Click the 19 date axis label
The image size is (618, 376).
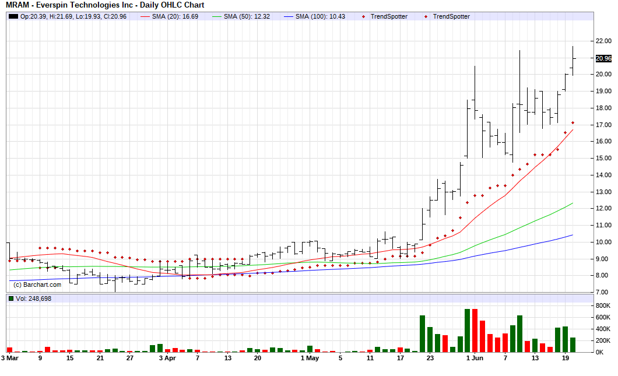(566, 359)
